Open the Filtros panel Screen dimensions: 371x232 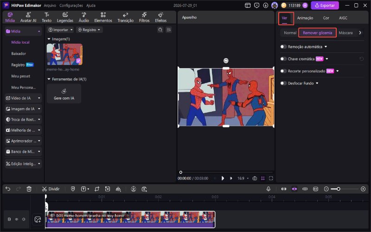[x=144, y=17]
